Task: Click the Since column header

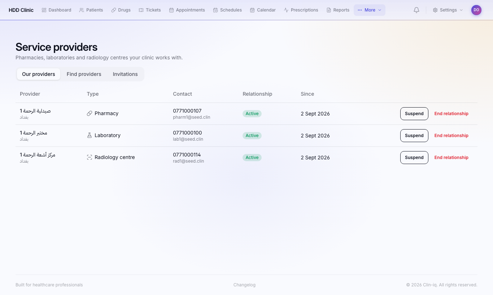Action: coord(307,94)
